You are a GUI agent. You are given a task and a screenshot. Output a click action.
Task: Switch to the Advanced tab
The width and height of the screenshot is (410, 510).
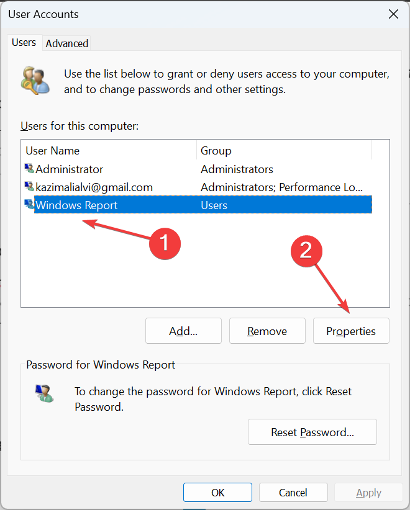point(67,43)
